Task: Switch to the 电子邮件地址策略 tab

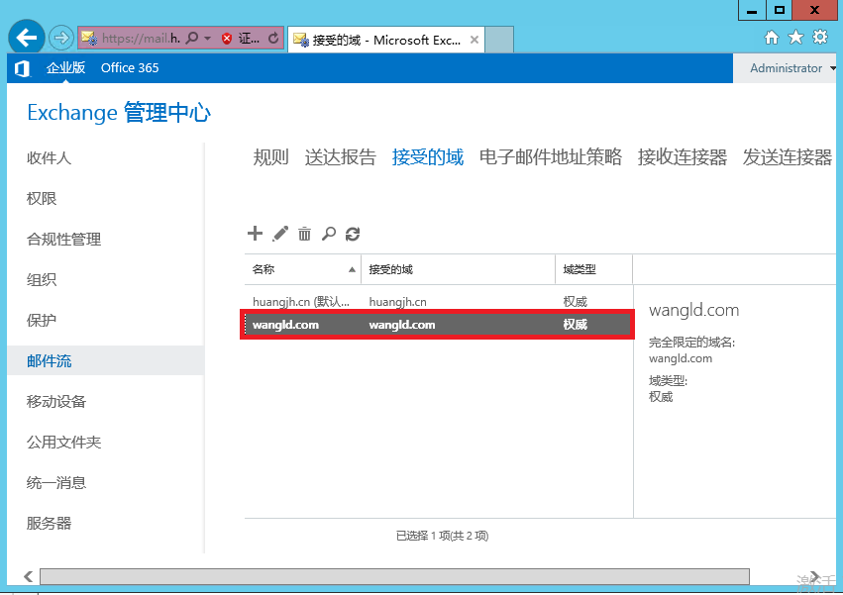Action: 551,156
